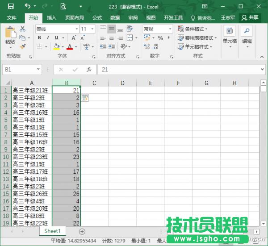Click the 共享 share button

(x=250, y=18)
